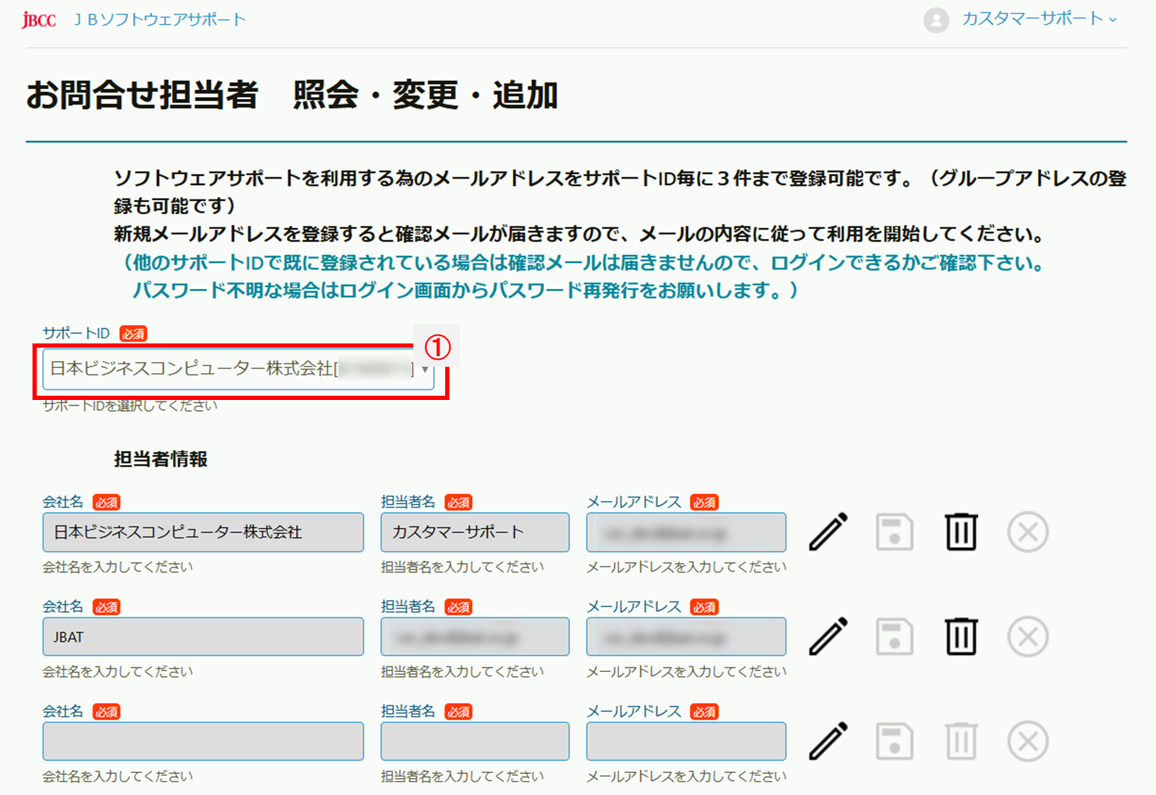Cancel editing the JBAT row
1156x795 pixels.
pos(1028,637)
